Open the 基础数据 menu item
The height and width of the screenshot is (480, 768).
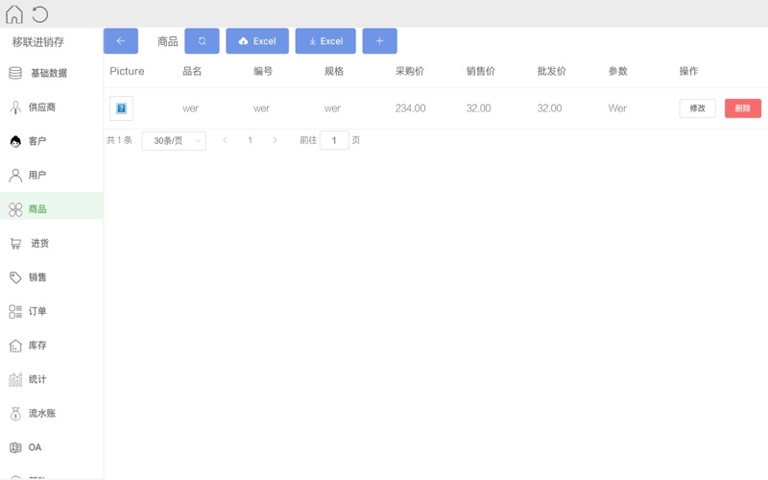coord(52,73)
